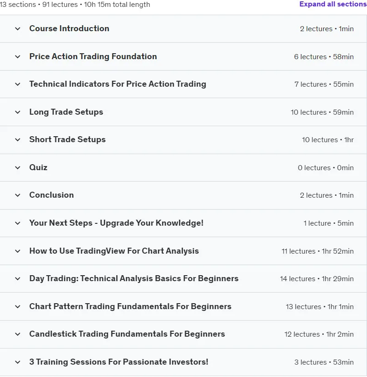
Task: Open 3 Training Sessions For Passionate Investors section
Action: pyautogui.click(x=183, y=362)
